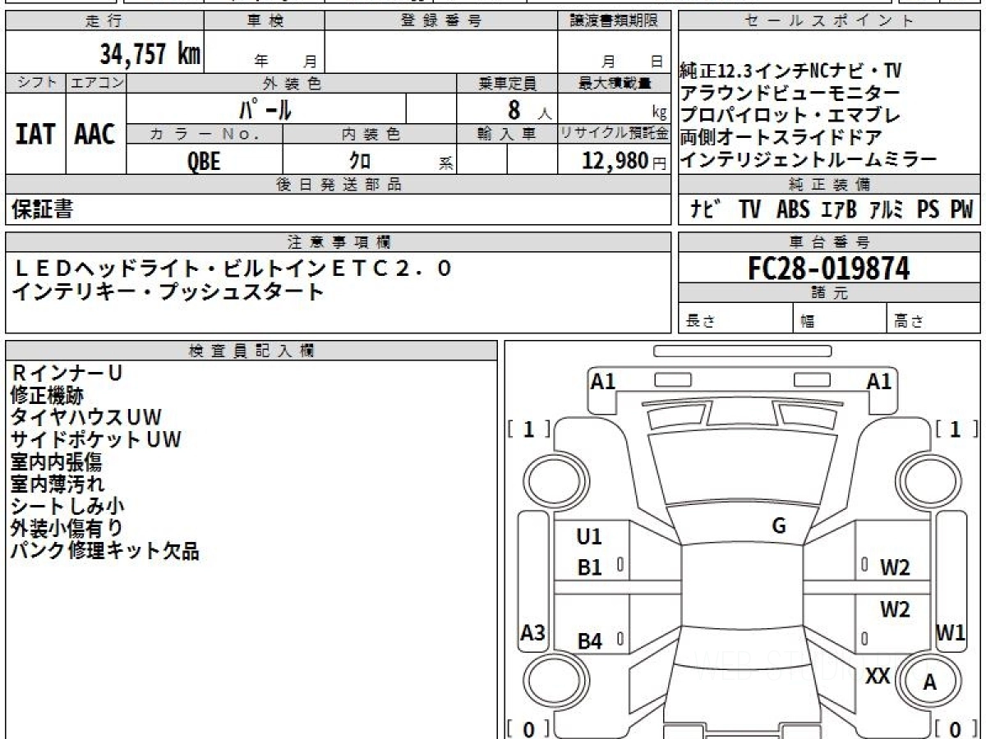
Task: Select the W1 mark on right side
Action: (951, 633)
